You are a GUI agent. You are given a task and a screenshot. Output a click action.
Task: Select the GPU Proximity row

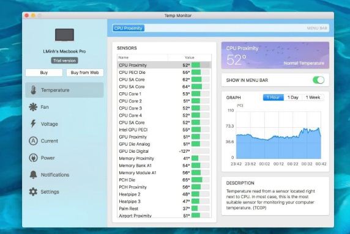pos(164,137)
